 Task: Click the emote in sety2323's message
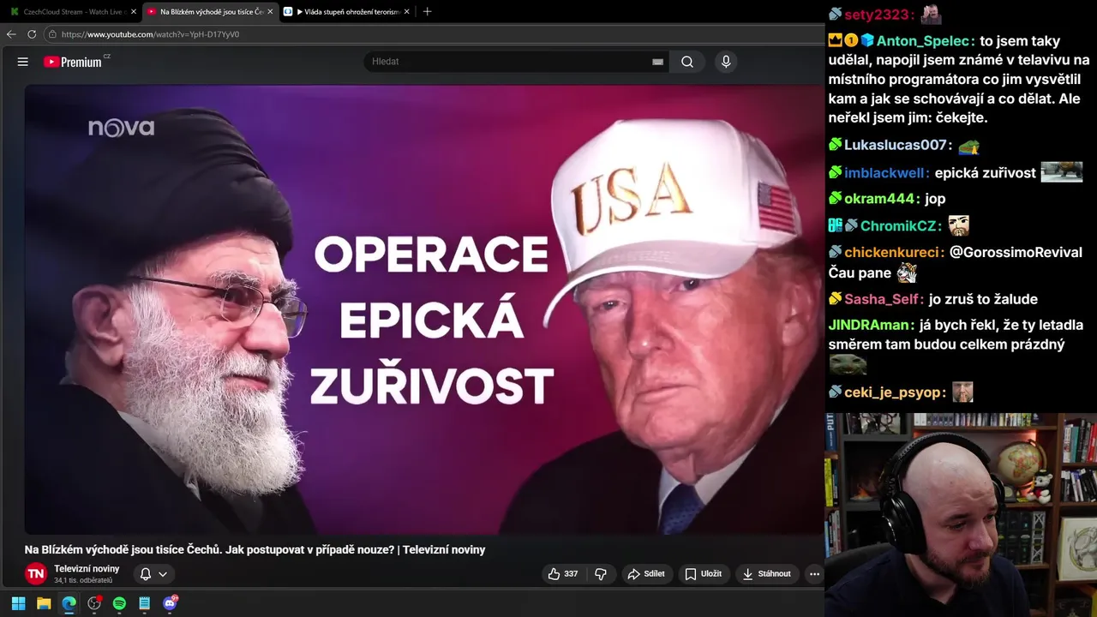[x=931, y=15]
